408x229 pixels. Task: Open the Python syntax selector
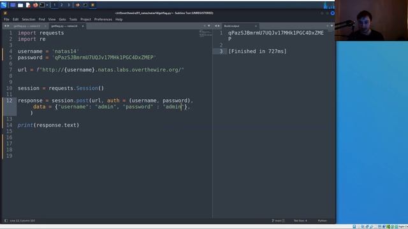[322, 221]
